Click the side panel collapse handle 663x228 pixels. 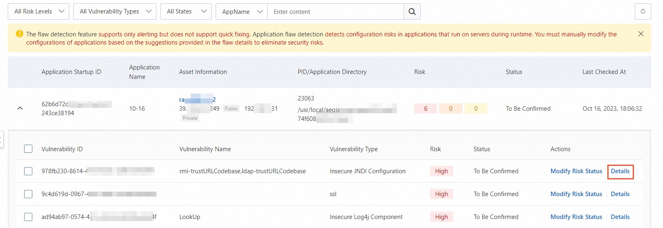click(1, 139)
